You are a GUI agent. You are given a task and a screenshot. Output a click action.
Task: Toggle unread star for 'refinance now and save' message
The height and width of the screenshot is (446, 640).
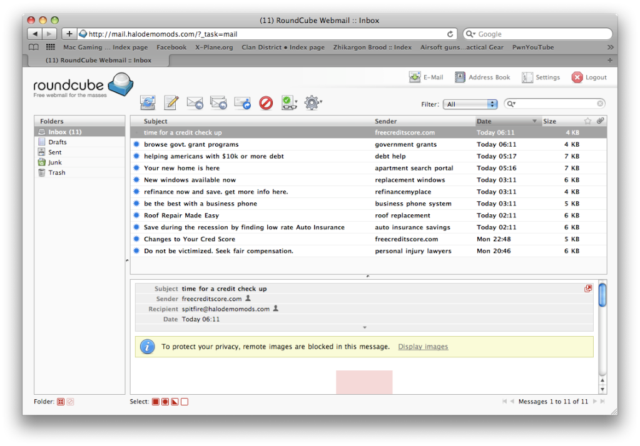click(x=136, y=191)
